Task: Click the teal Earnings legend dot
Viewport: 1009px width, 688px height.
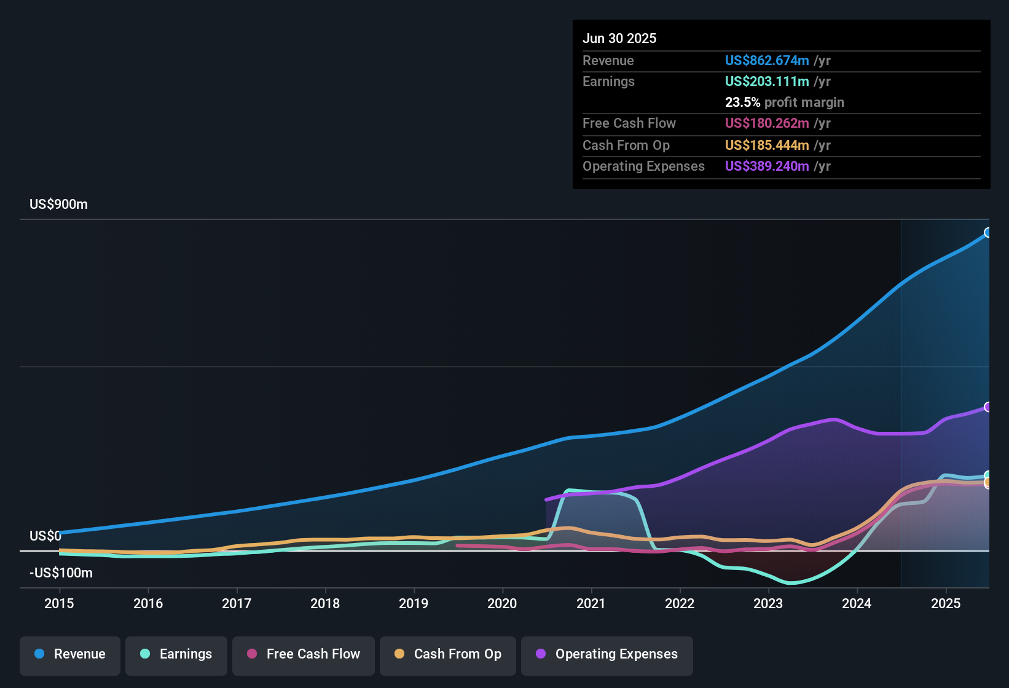Action: coord(145,654)
